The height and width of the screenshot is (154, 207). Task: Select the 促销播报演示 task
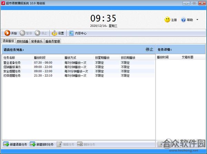point(78,67)
